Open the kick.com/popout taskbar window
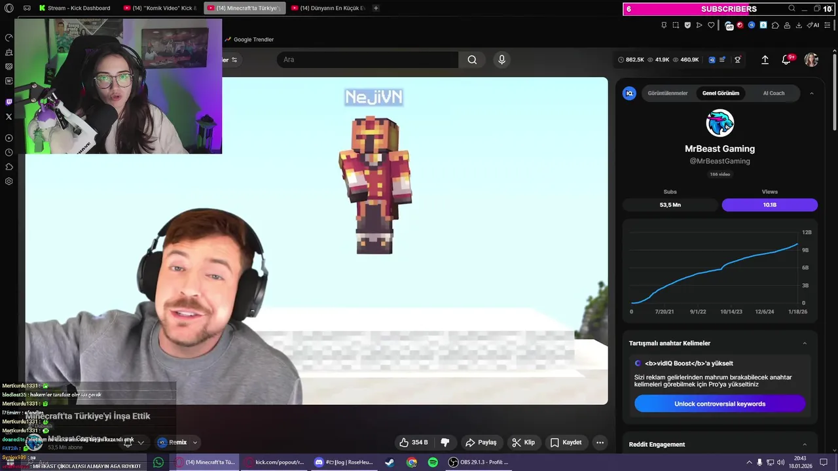 coord(274,462)
